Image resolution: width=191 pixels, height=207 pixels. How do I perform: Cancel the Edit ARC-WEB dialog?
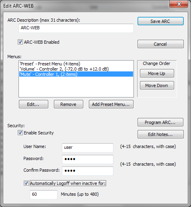(x=160, y=44)
